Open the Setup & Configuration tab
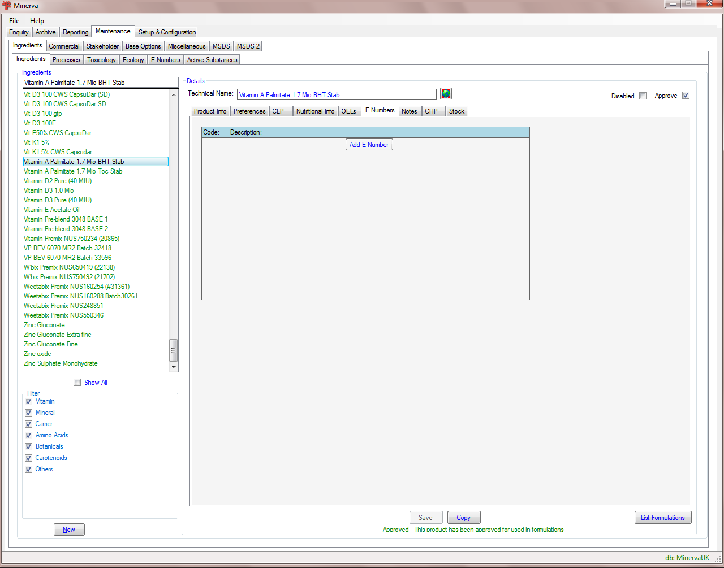724x568 pixels. click(167, 32)
